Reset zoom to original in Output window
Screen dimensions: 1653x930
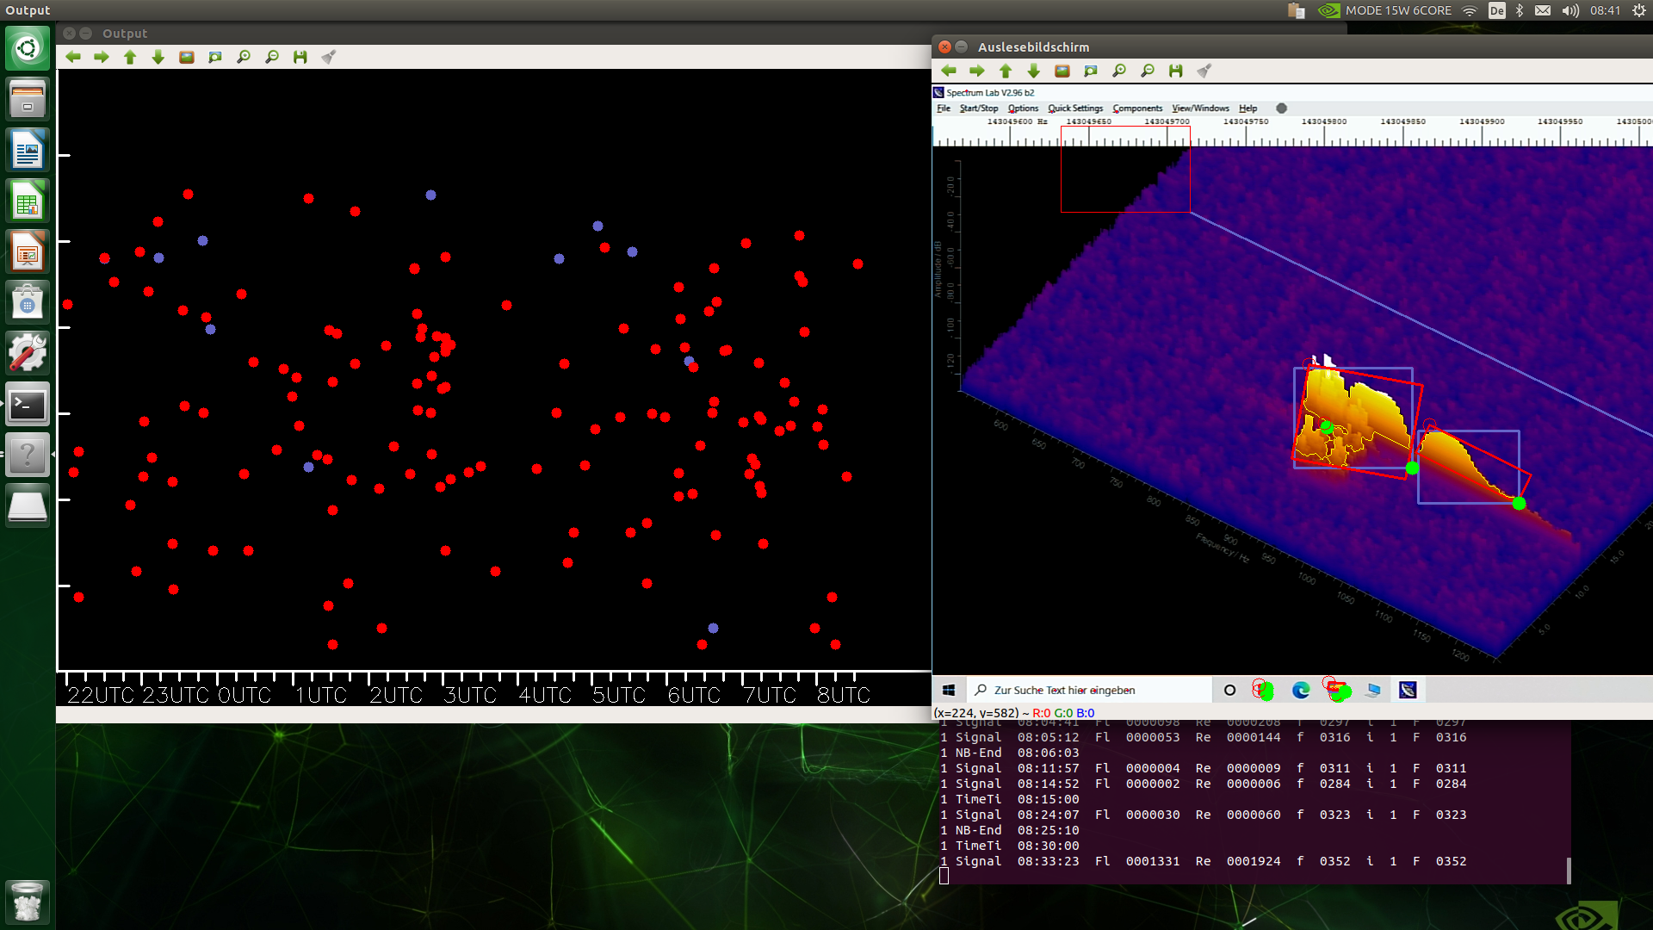(x=187, y=57)
